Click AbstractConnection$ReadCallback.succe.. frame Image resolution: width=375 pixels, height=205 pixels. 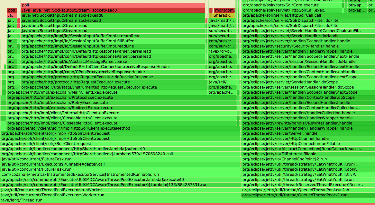coord(308,149)
